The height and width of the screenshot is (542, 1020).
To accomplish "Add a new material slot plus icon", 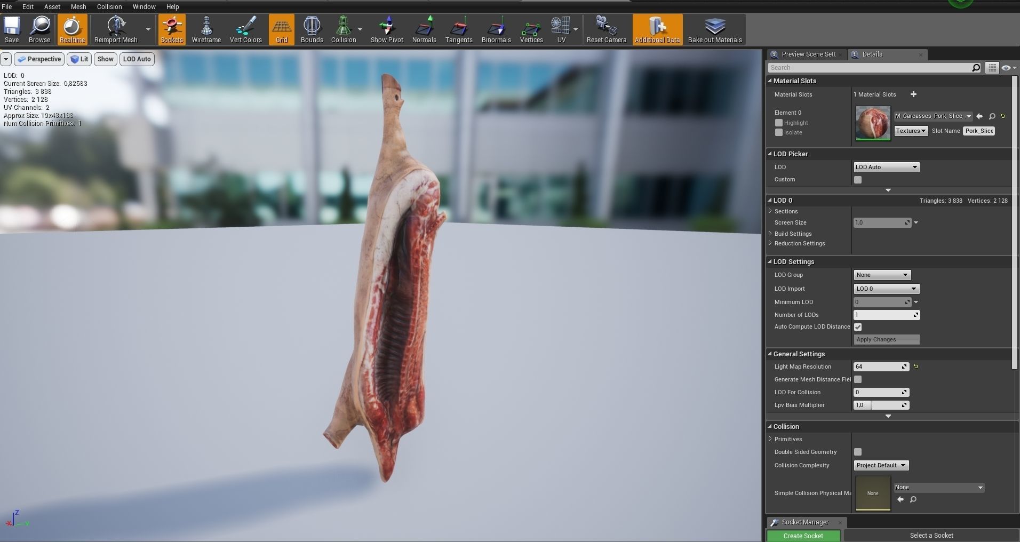I will click(x=913, y=94).
